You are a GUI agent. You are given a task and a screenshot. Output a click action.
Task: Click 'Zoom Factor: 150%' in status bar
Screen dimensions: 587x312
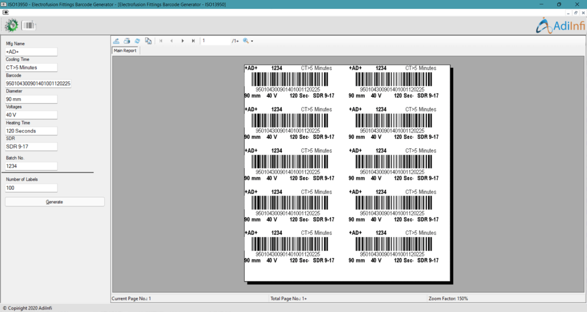click(x=449, y=298)
